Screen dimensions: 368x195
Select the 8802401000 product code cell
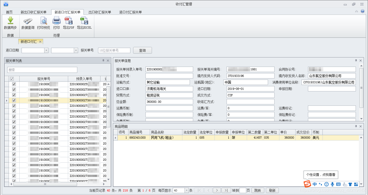139,138
